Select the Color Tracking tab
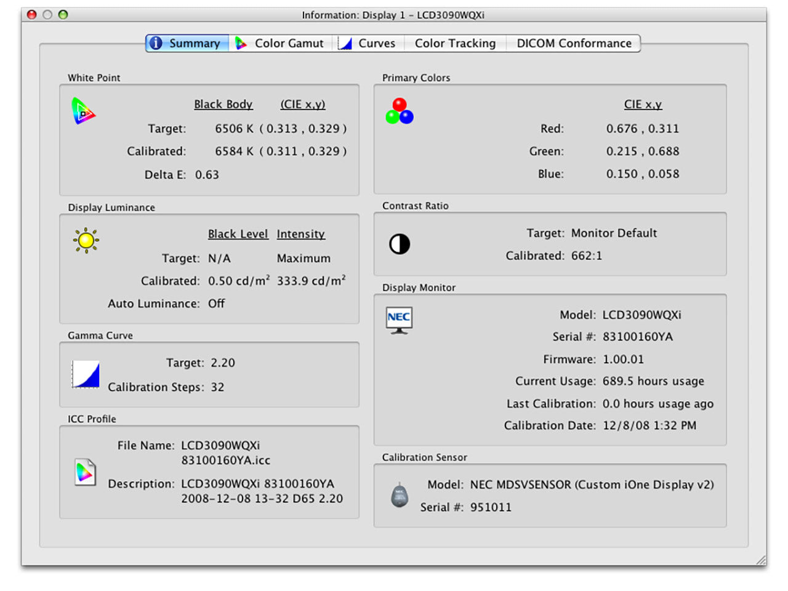 coord(454,43)
